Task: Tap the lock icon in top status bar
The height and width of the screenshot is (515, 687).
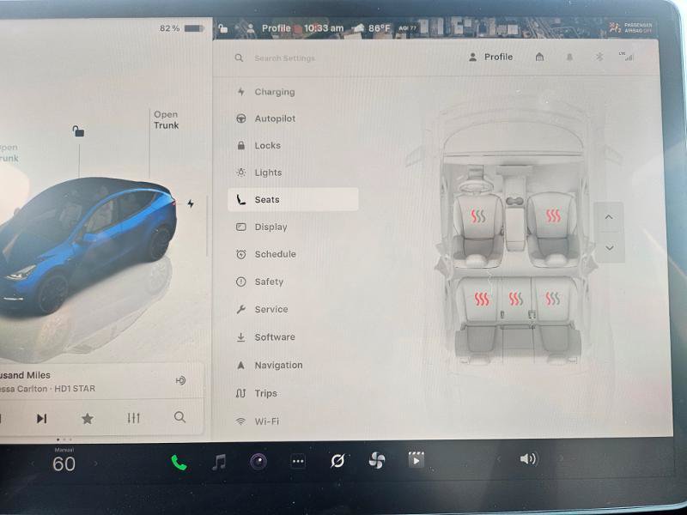Action: [x=223, y=29]
